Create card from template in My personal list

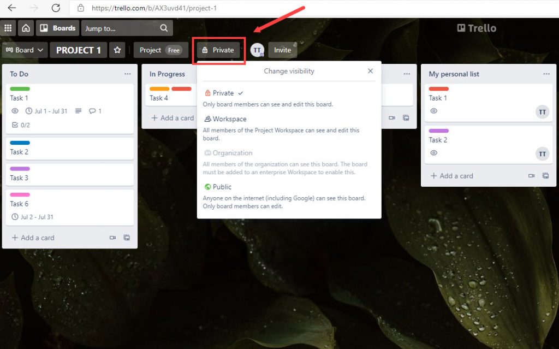pos(545,175)
